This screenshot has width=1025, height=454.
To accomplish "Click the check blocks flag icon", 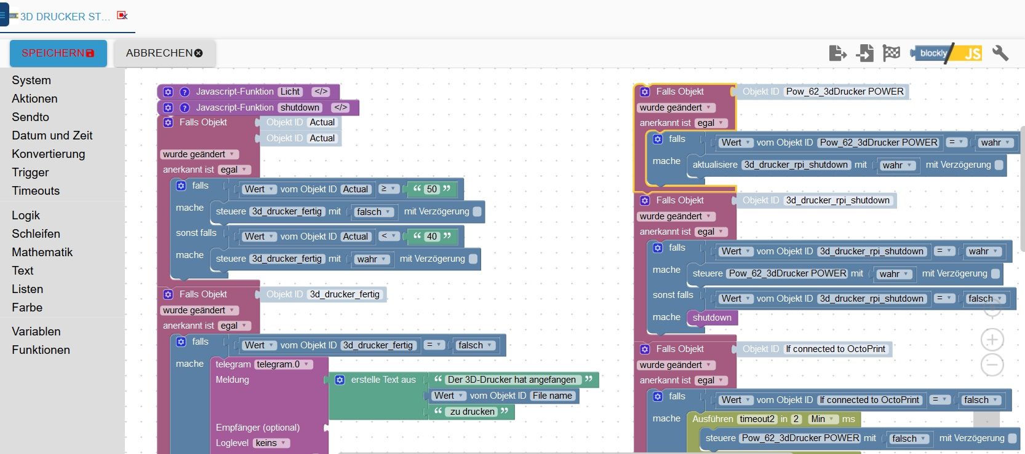I will tap(891, 53).
